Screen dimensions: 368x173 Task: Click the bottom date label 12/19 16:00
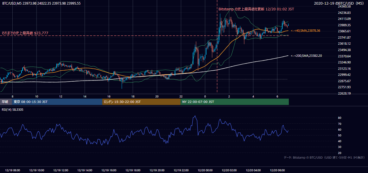coord(109,170)
